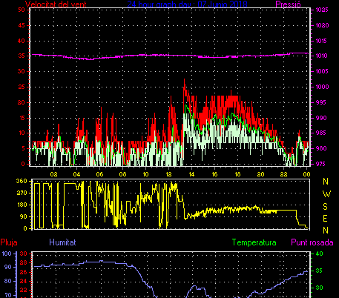Viewport: 339px width, 298px height.
Task: Click the 360 degree wind direction label
Action: click(x=22, y=181)
